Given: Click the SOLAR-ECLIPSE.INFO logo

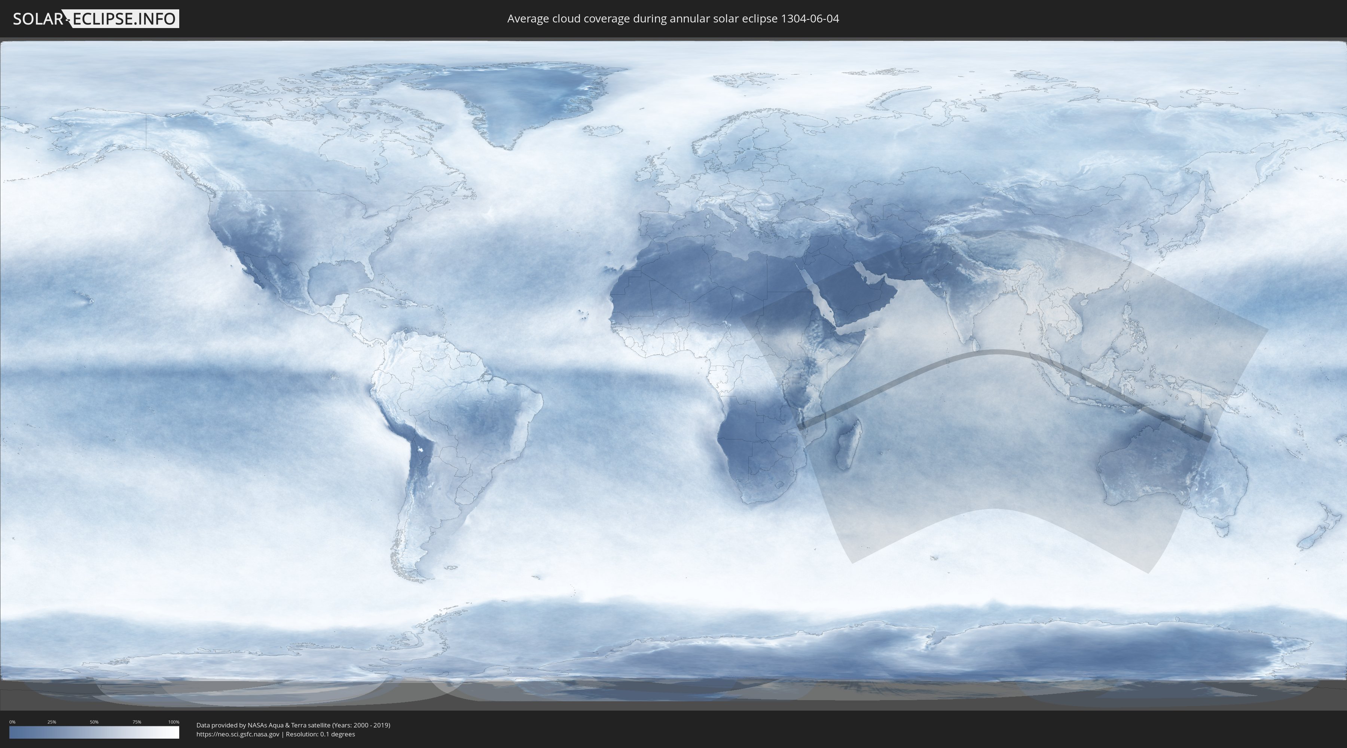Looking at the screenshot, I should (x=96, y=19).
